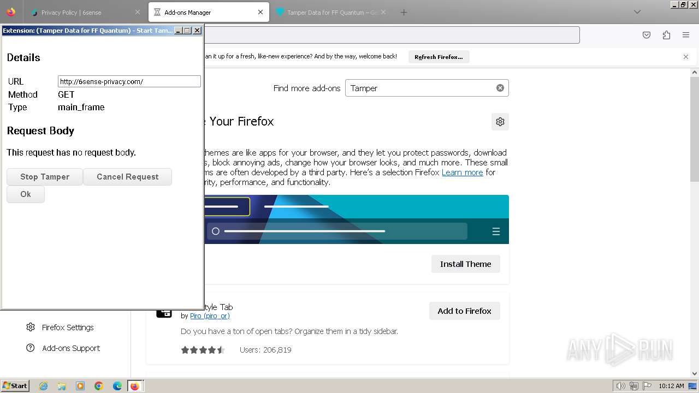This screenshot has width=699, height=393.
Task: Maximize the Tamper Data extension window
Action: 187,31
